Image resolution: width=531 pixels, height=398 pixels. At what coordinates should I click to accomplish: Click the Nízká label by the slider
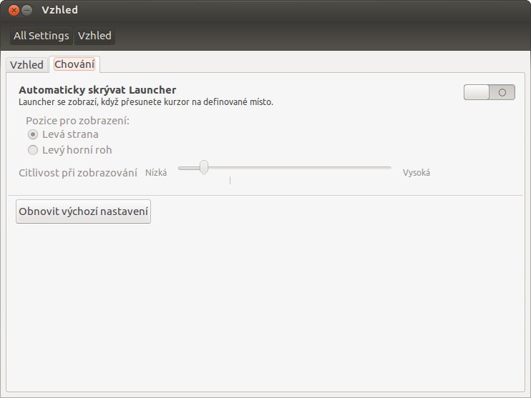pyautogui.click(x=156, y=173)
